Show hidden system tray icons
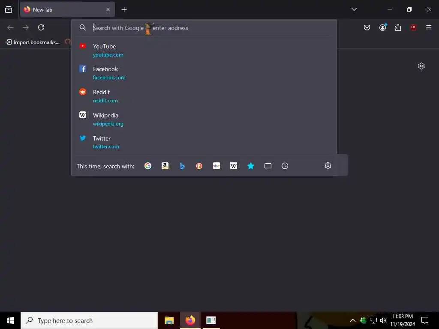 click(353, 320)
